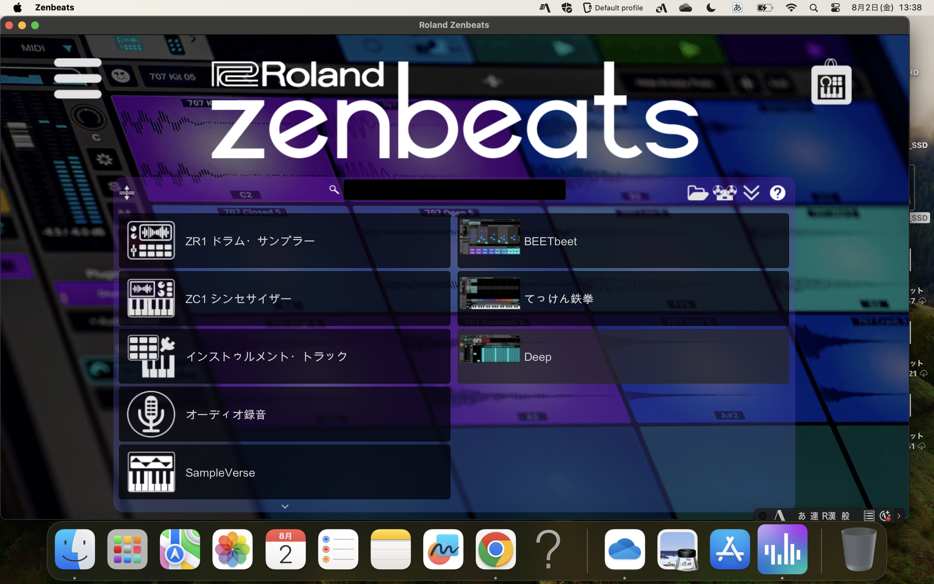
Task: Open Finder from the Dock
Action: coord(75,549)
